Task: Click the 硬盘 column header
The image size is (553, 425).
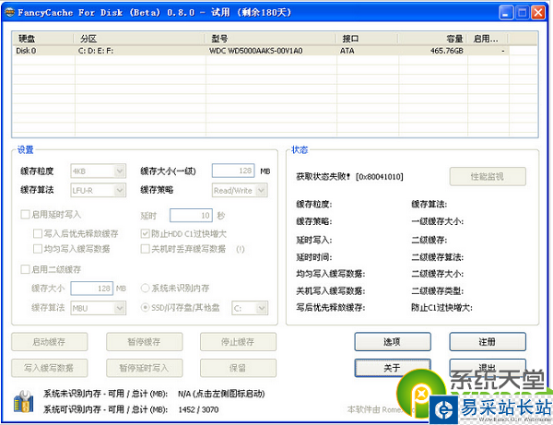Action: (43, 39)
